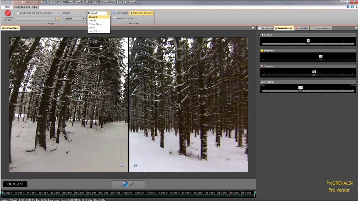The image size is (358, 201).
Task: Switch to Vertical Compare view
Action: [123, 18]
